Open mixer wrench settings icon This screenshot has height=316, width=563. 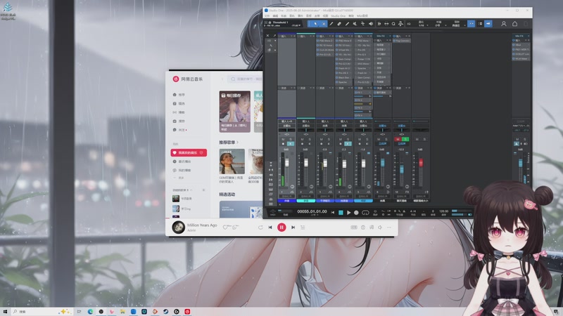271,46
